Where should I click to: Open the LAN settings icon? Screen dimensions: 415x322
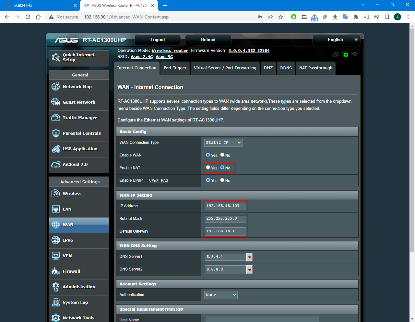pos(56,209)
